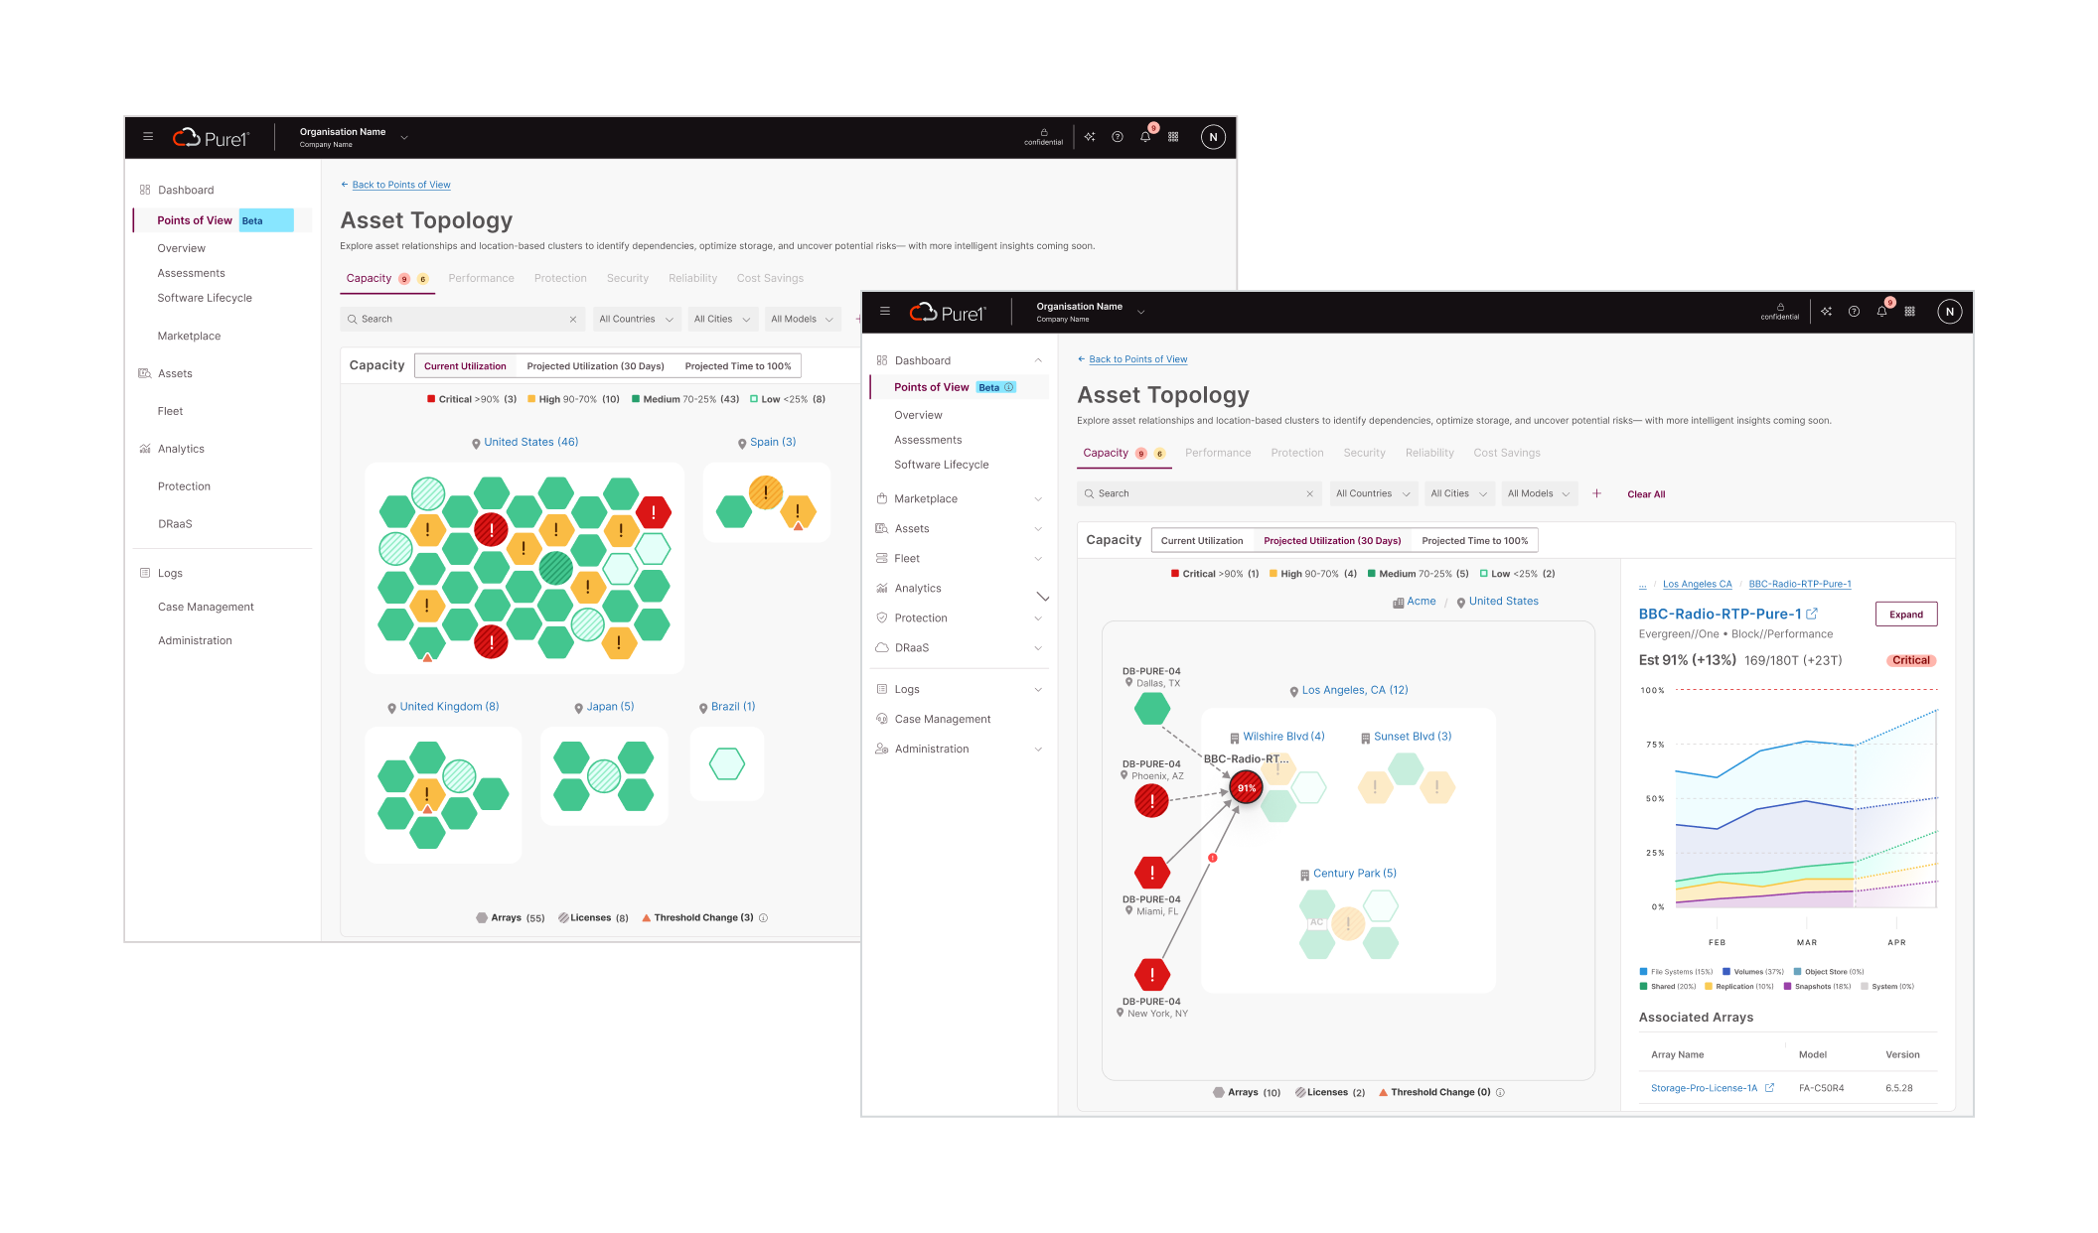Clear the search field with X icon in front window

[x=1309, y=493]
